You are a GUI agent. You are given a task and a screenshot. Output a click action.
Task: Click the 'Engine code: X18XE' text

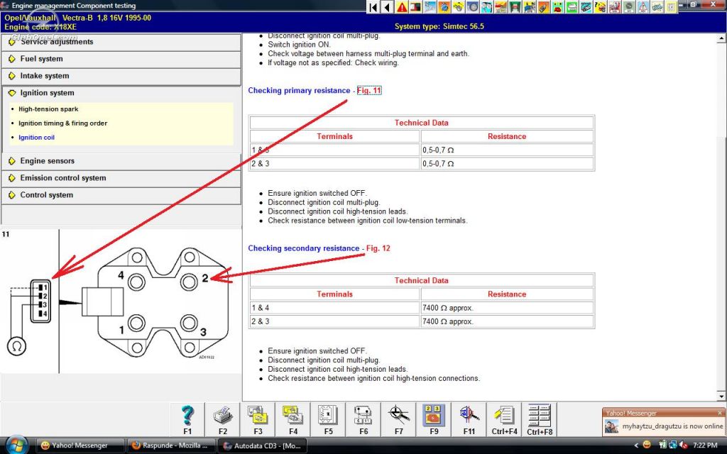coord(40,27)
